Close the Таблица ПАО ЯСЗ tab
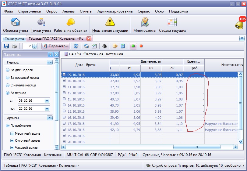Viewport: 247px width, 171px height. click(x=89, y=38)
